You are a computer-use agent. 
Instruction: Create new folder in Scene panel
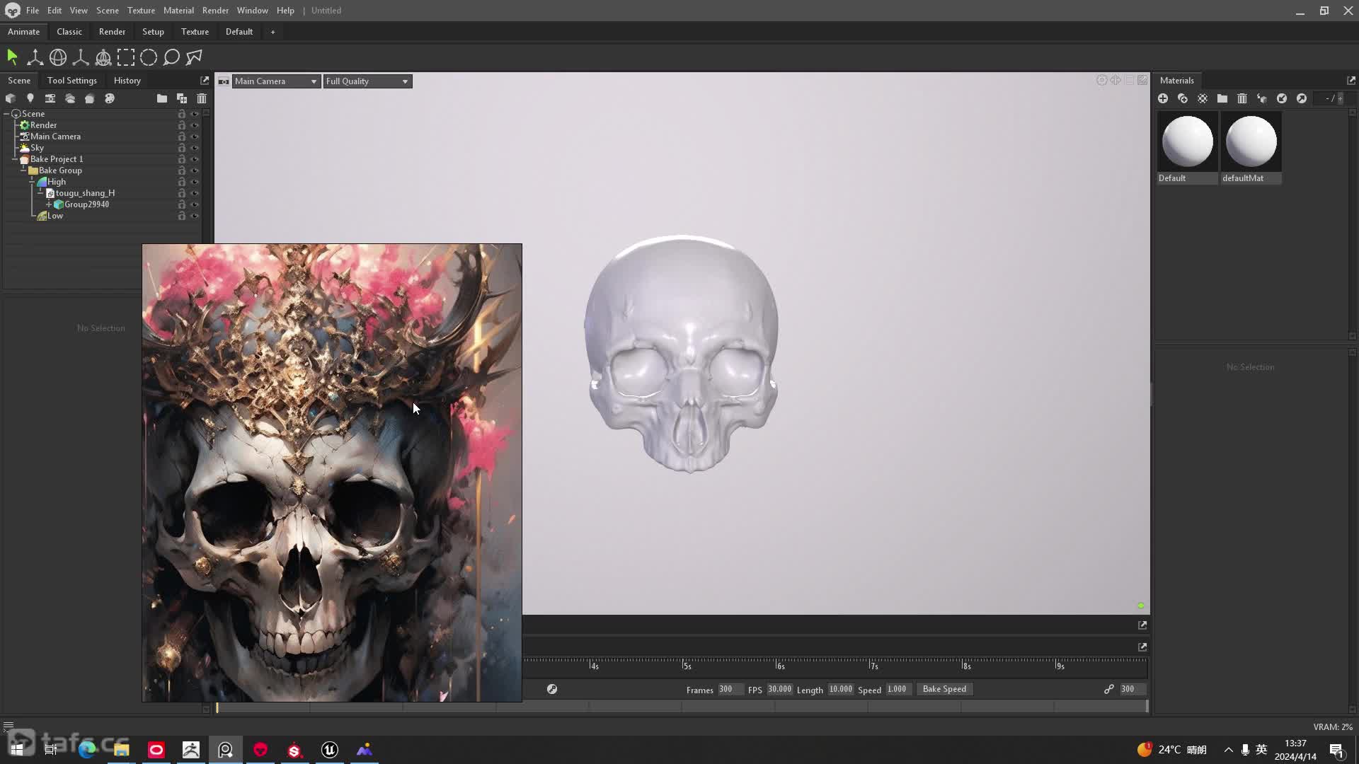click(162, 98)
